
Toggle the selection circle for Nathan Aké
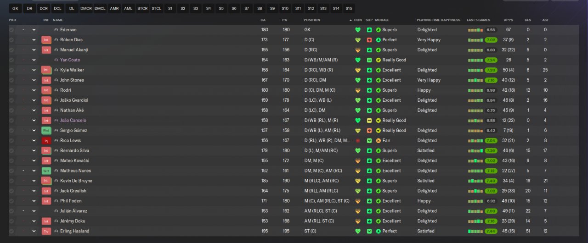11,110
